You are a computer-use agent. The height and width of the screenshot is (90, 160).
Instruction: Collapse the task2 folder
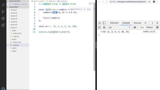click(18, 39)
